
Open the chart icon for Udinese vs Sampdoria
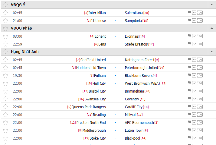tap(194, 20)
